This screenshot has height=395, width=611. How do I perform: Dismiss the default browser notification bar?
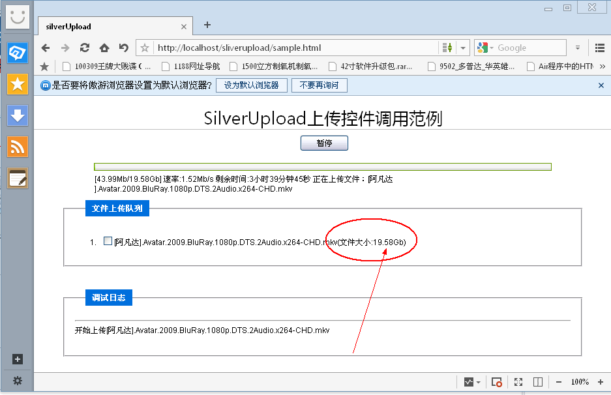(601, 85)
